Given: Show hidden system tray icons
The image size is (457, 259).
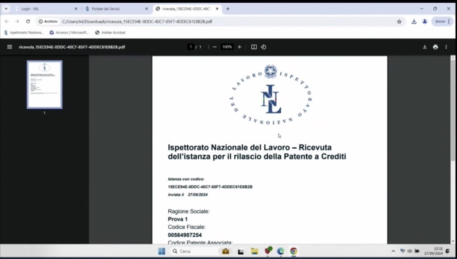Looking at the screenshot, I should click(x=393, y=251).
